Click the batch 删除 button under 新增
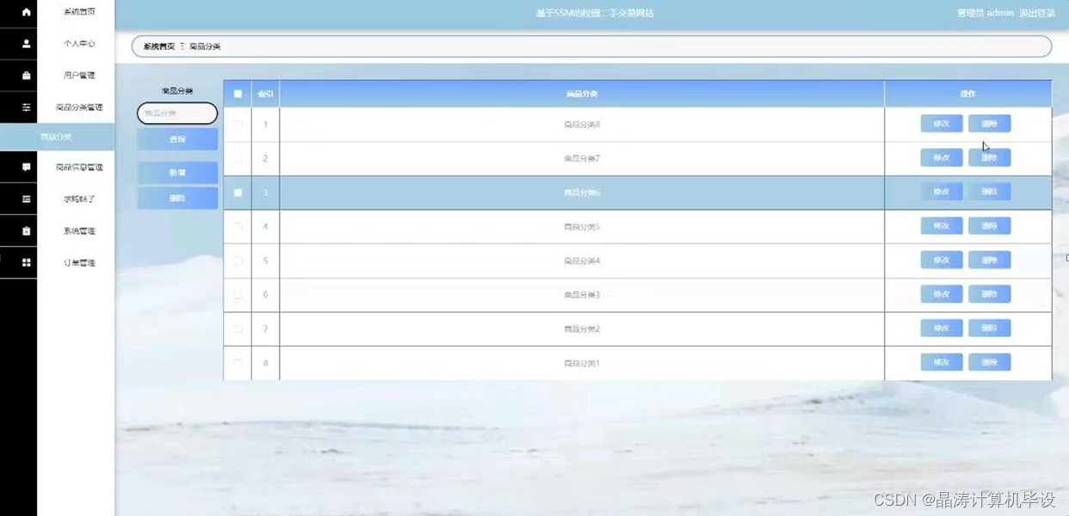 coord(177,198)
